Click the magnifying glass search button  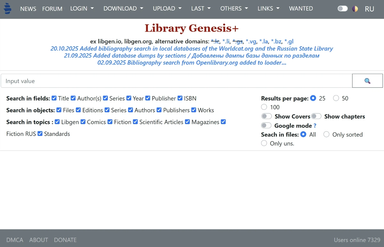[367, 81]
